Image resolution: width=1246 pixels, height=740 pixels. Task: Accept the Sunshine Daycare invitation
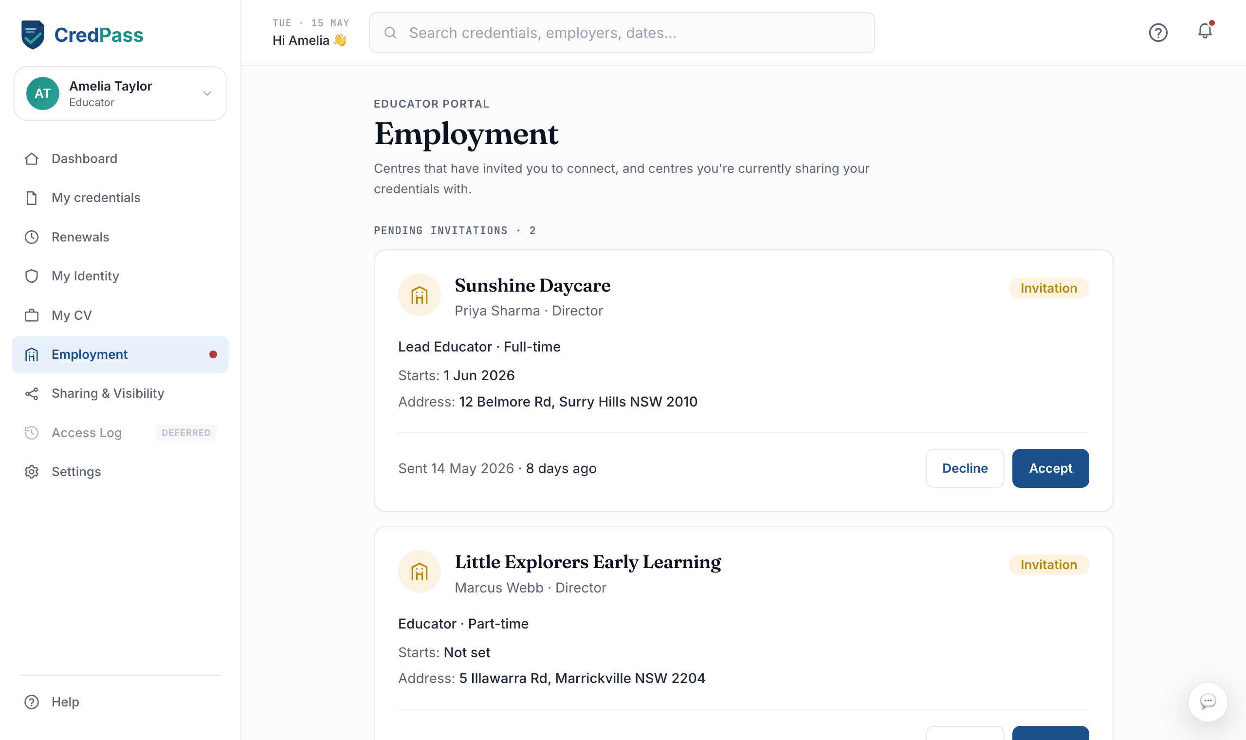(1051, 468)
